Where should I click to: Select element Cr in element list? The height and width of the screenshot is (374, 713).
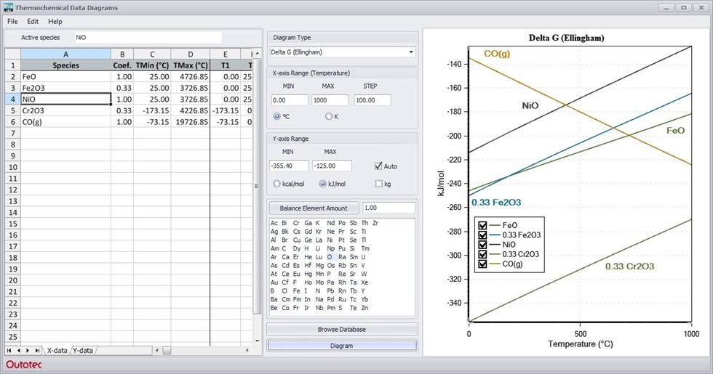(296, 223)
